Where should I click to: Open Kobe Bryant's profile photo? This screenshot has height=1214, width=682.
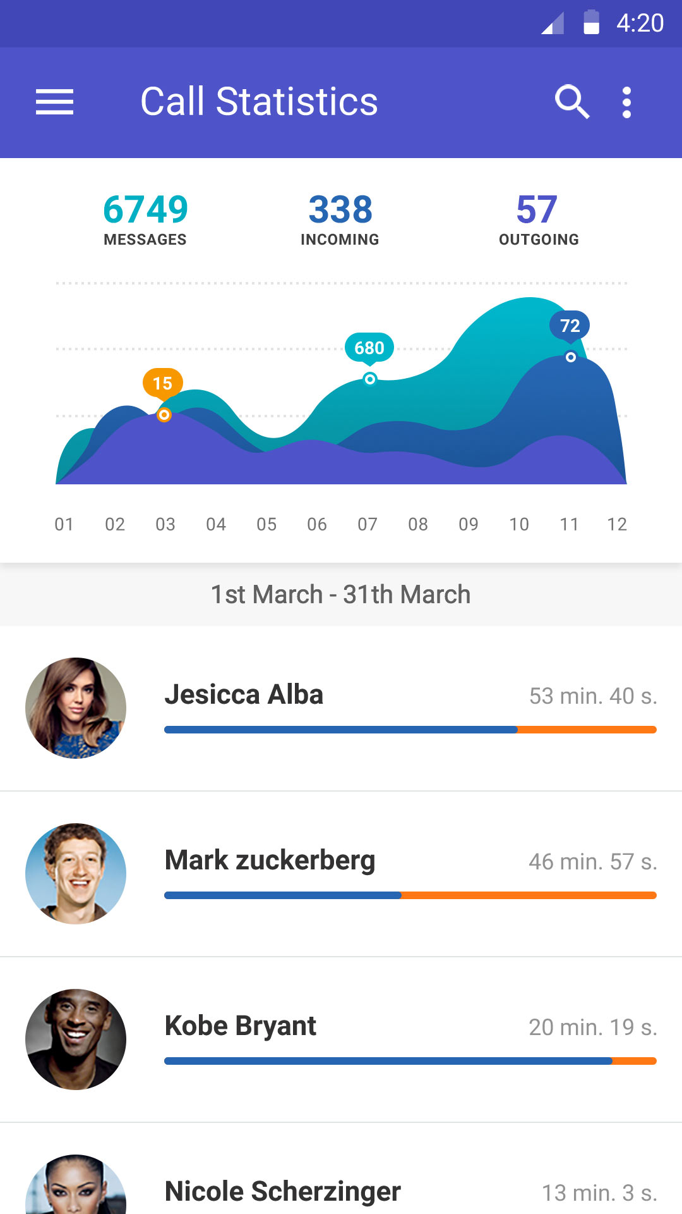pos(76,1039)
